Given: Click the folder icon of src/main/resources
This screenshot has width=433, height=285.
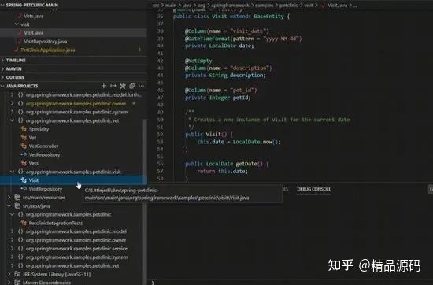Looking at the screenshot, I should 17,197.
